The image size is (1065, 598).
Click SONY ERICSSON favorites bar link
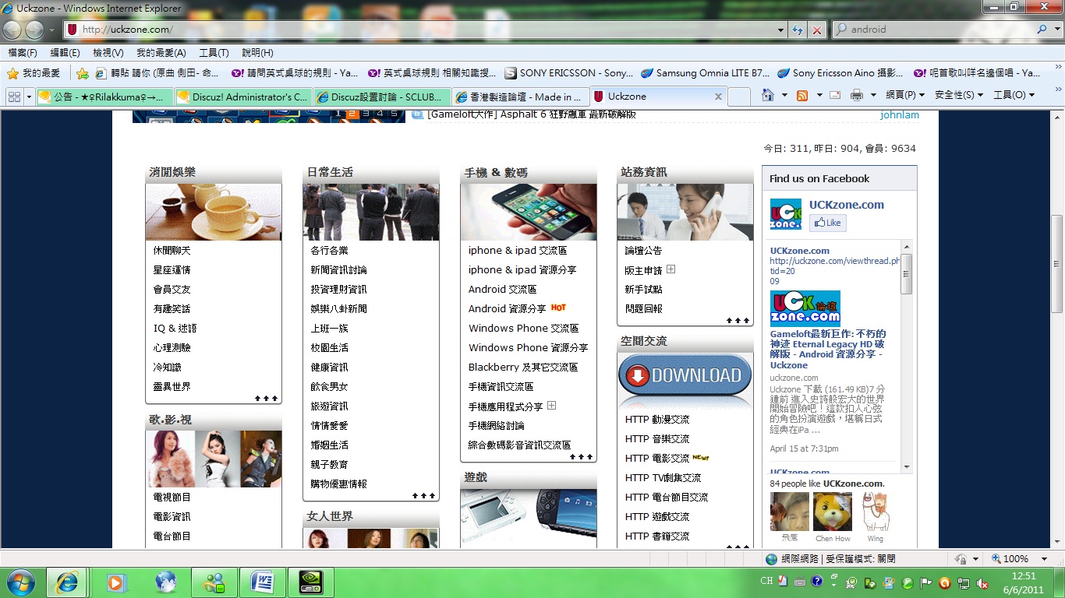click(x=568, y=73)
